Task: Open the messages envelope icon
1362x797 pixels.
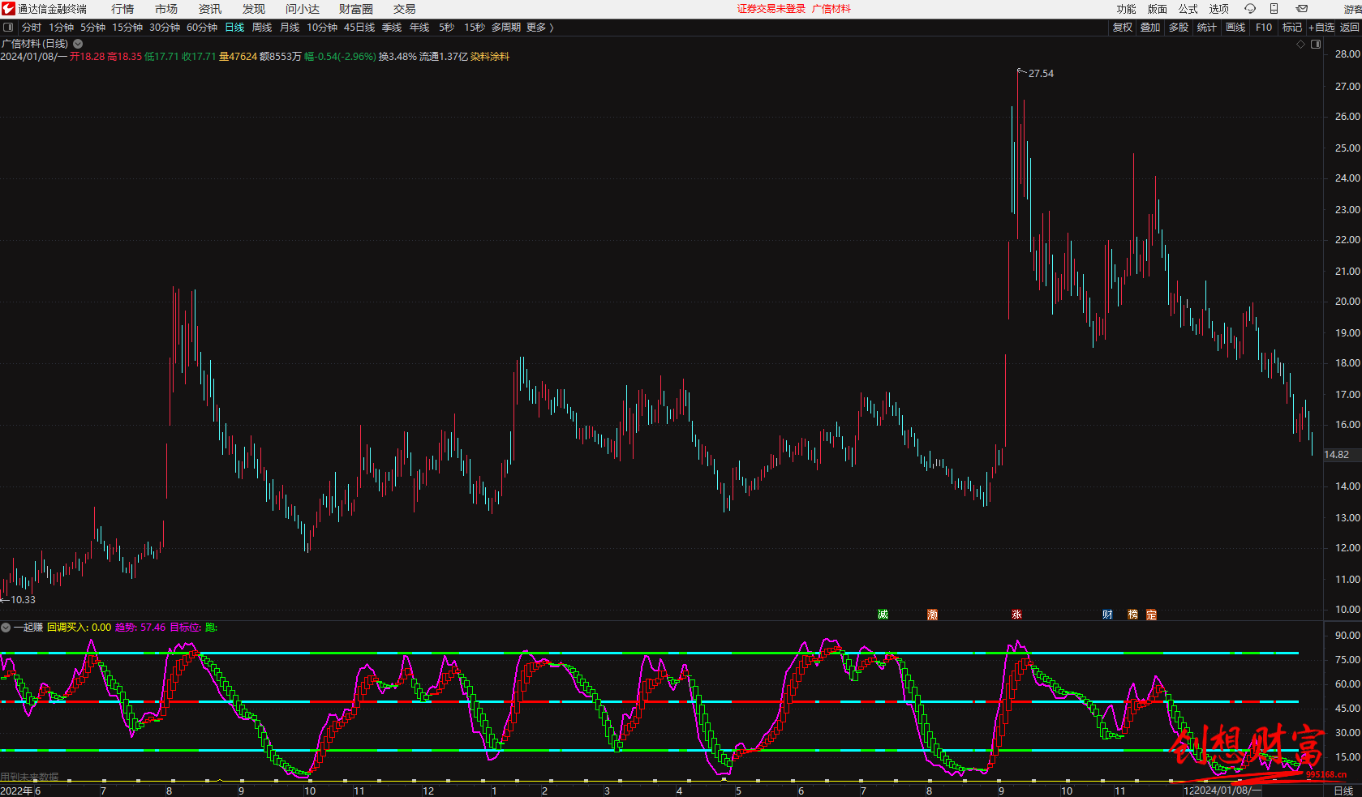Action: coord(1302,9)
